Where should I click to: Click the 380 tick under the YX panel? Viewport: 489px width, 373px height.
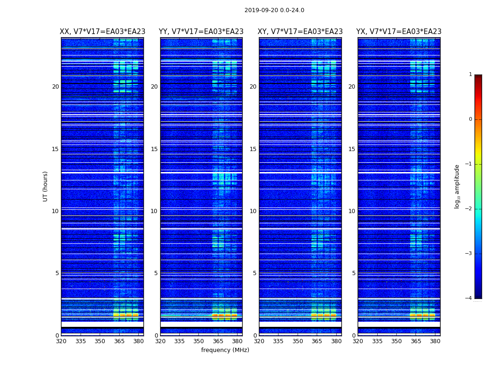(x=435, y=341)
